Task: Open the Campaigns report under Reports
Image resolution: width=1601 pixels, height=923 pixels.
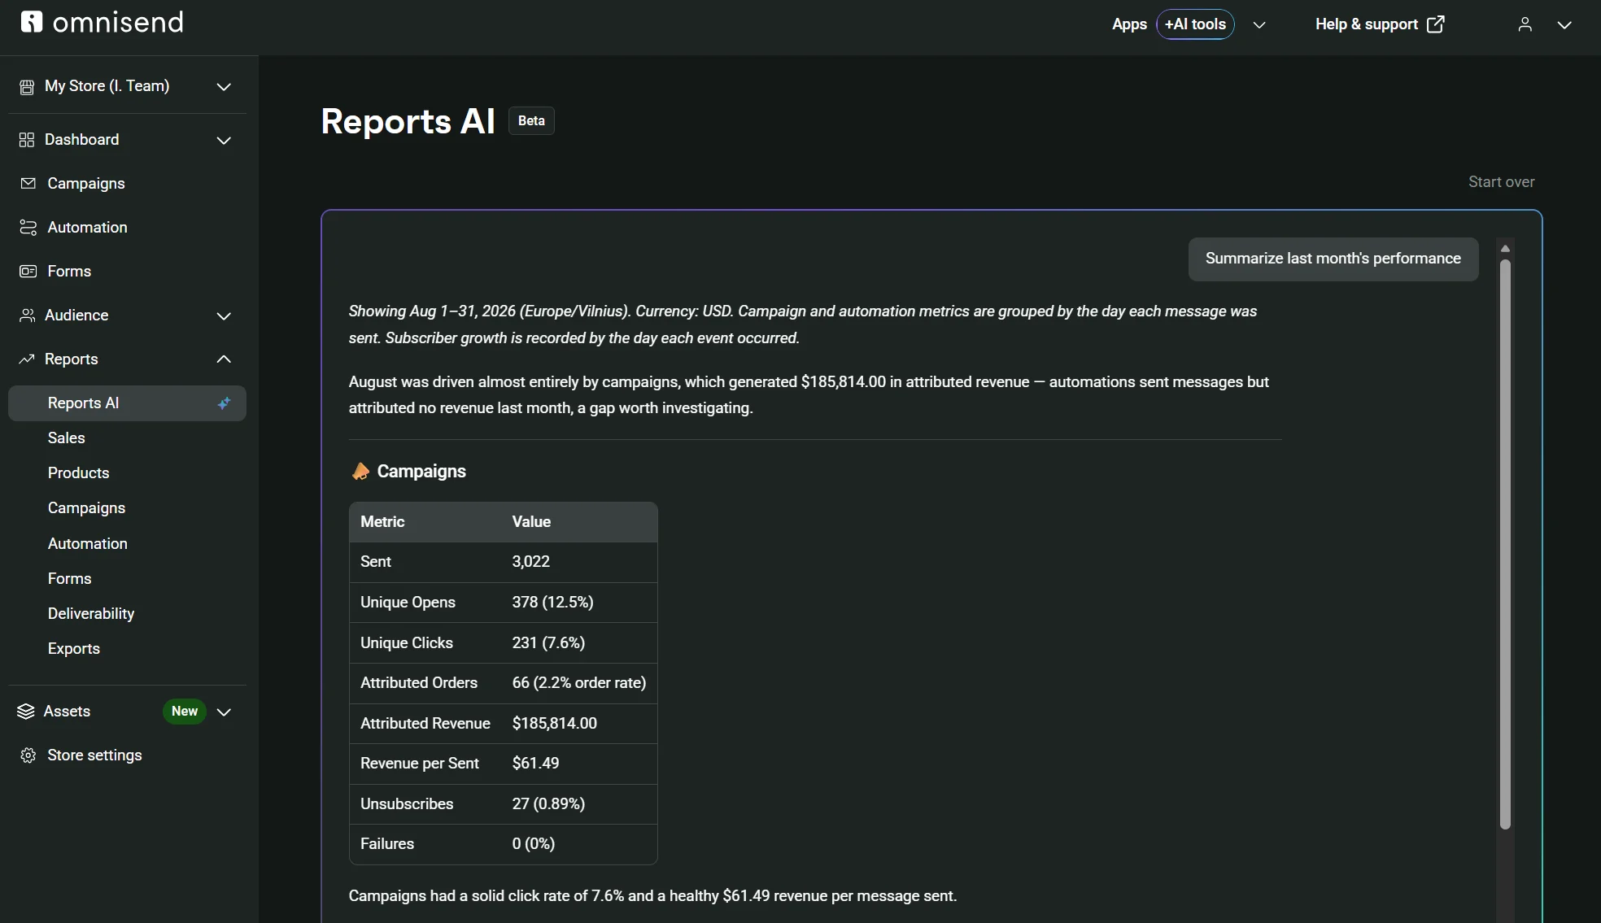Action: point(86,508)
